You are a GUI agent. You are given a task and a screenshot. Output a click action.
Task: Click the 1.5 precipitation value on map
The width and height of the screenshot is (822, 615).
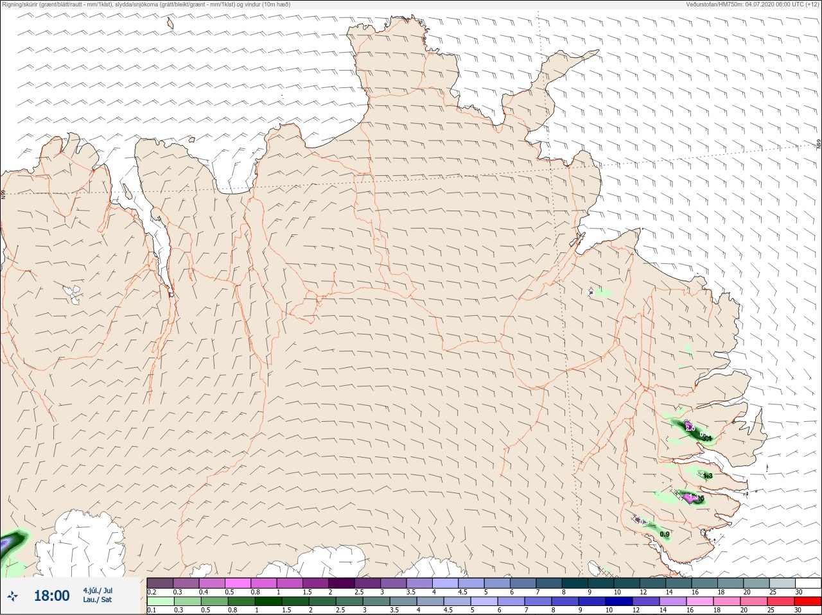point(699,498)
